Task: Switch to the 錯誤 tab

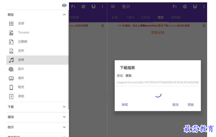Action: coord(160,17)
